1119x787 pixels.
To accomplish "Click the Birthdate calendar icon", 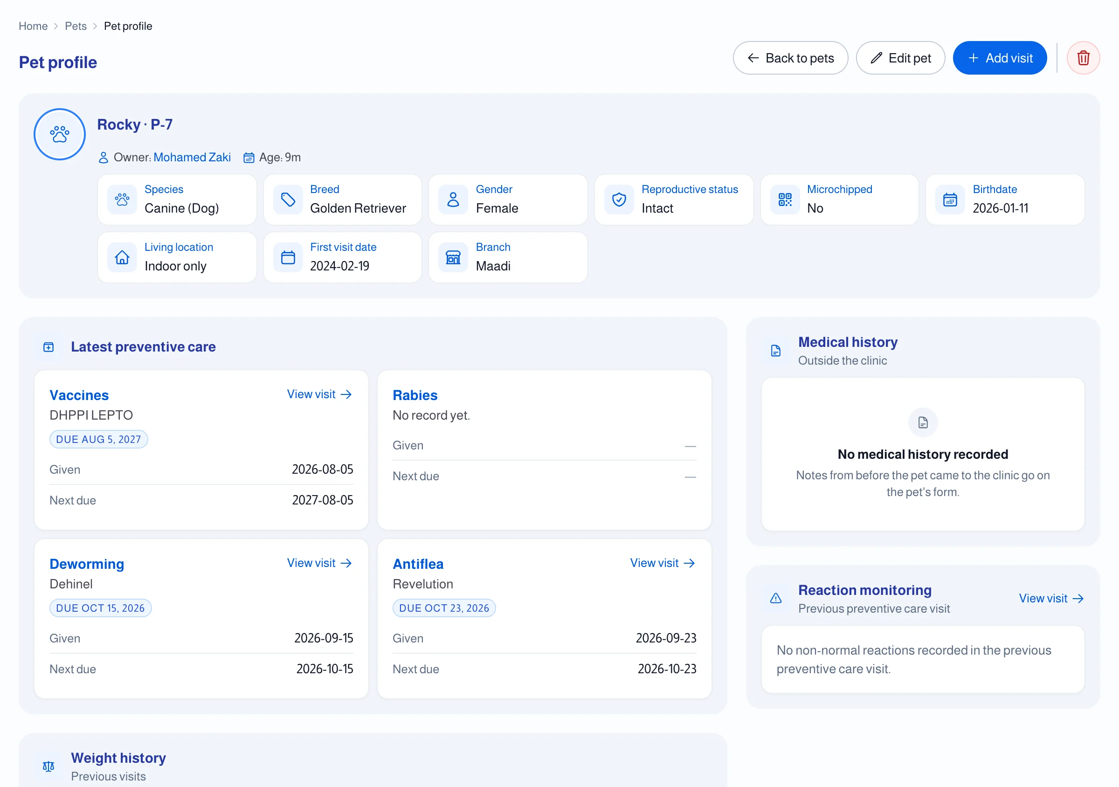I will tap(950, 199).
